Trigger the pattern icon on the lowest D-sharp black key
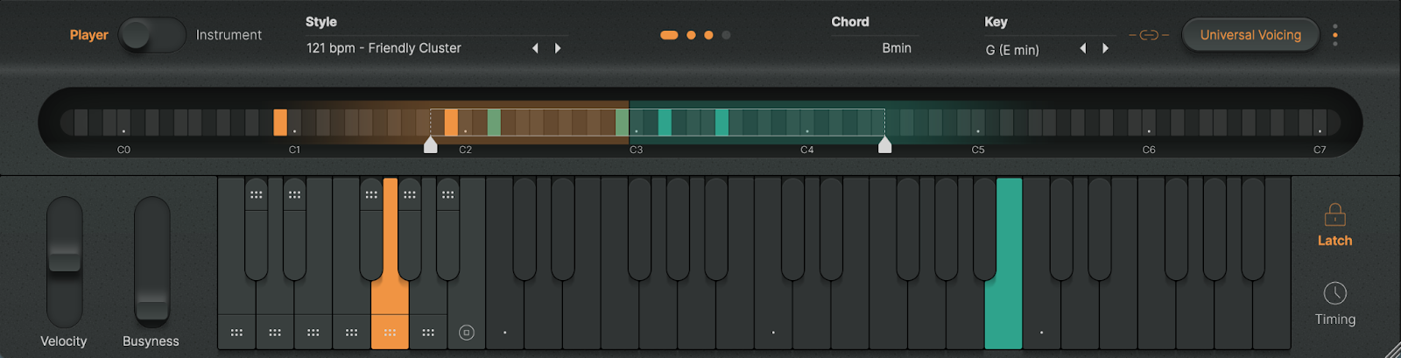 [294, 195]
